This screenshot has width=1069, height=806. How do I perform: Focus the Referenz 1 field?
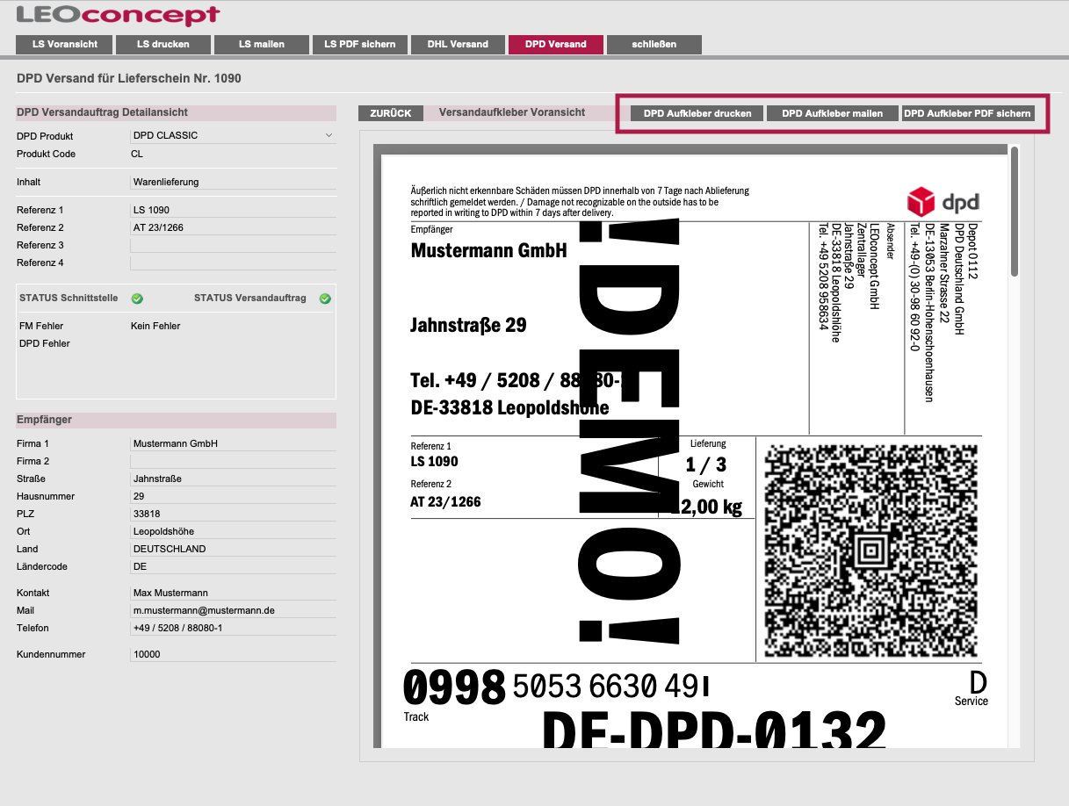(233, 210)
